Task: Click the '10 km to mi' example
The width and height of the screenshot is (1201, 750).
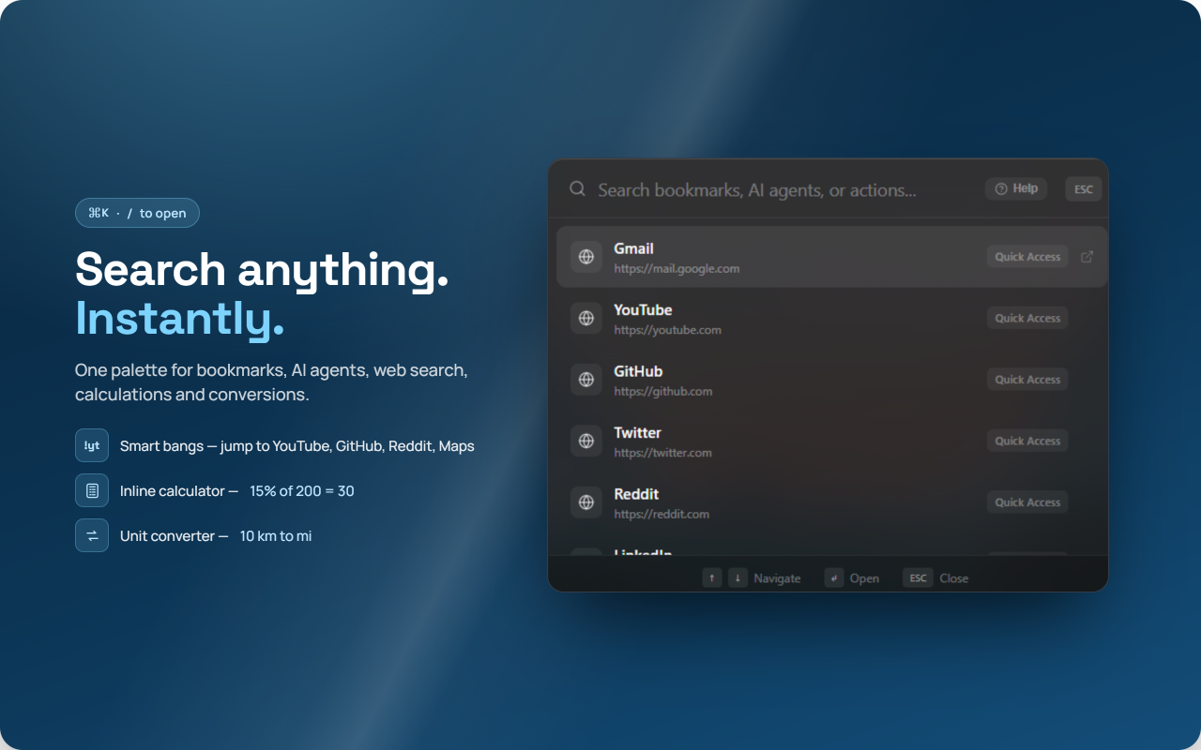Action: (x=276, y=536)
